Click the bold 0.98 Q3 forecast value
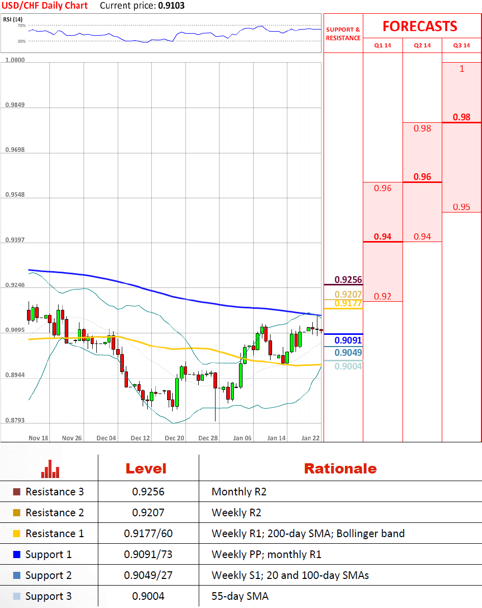The height and width of the screenshot is (608, 482). [x=462, y=117]
